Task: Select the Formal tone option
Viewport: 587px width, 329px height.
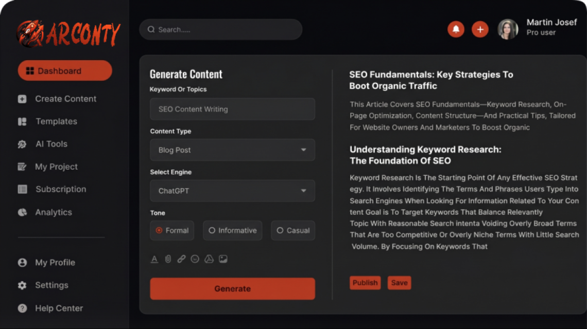Action: (172, 230)
